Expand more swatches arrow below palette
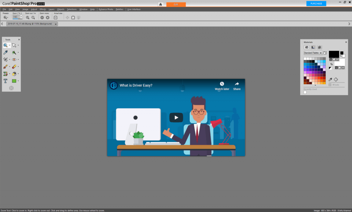 (315, 85)
